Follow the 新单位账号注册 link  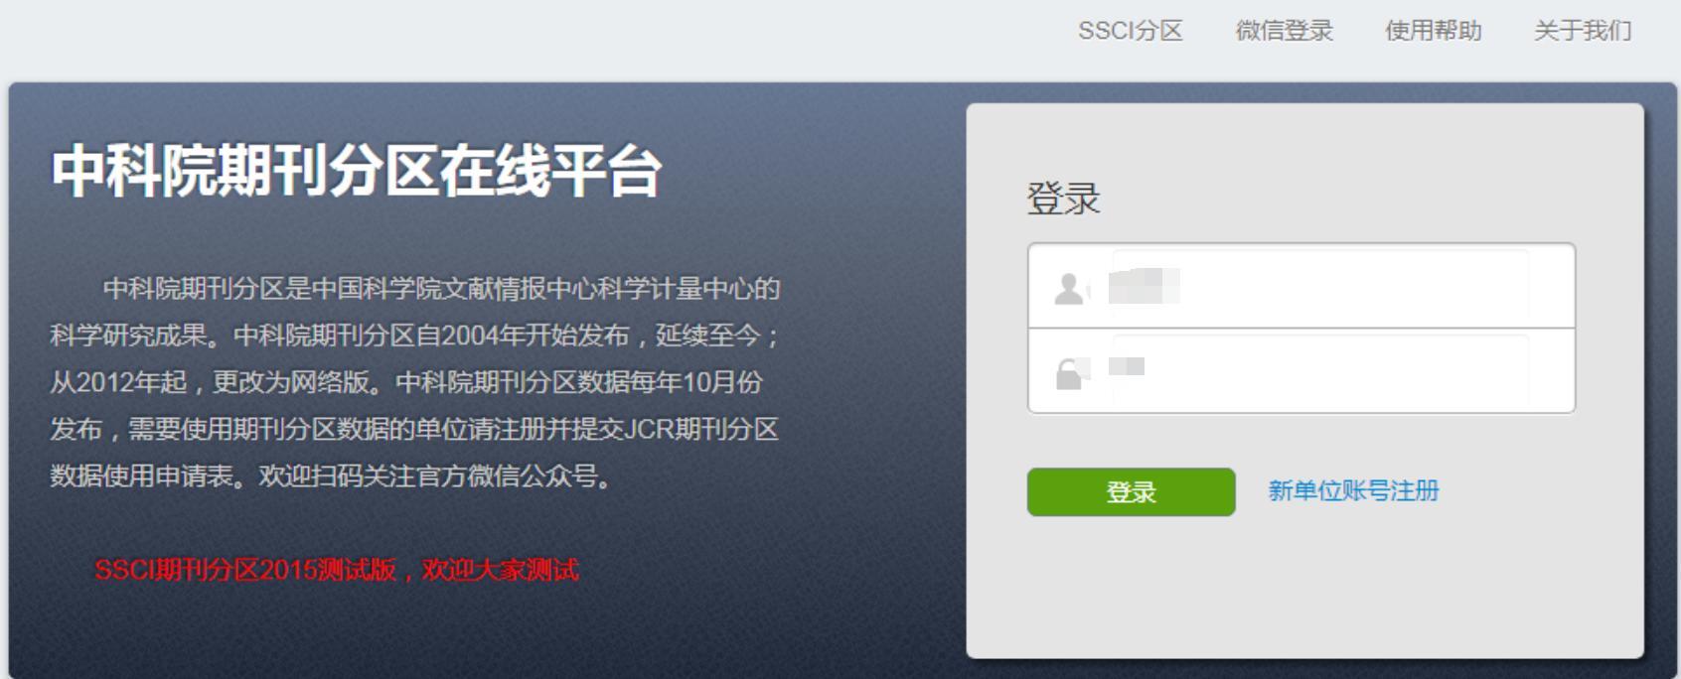pos(1353,490)
